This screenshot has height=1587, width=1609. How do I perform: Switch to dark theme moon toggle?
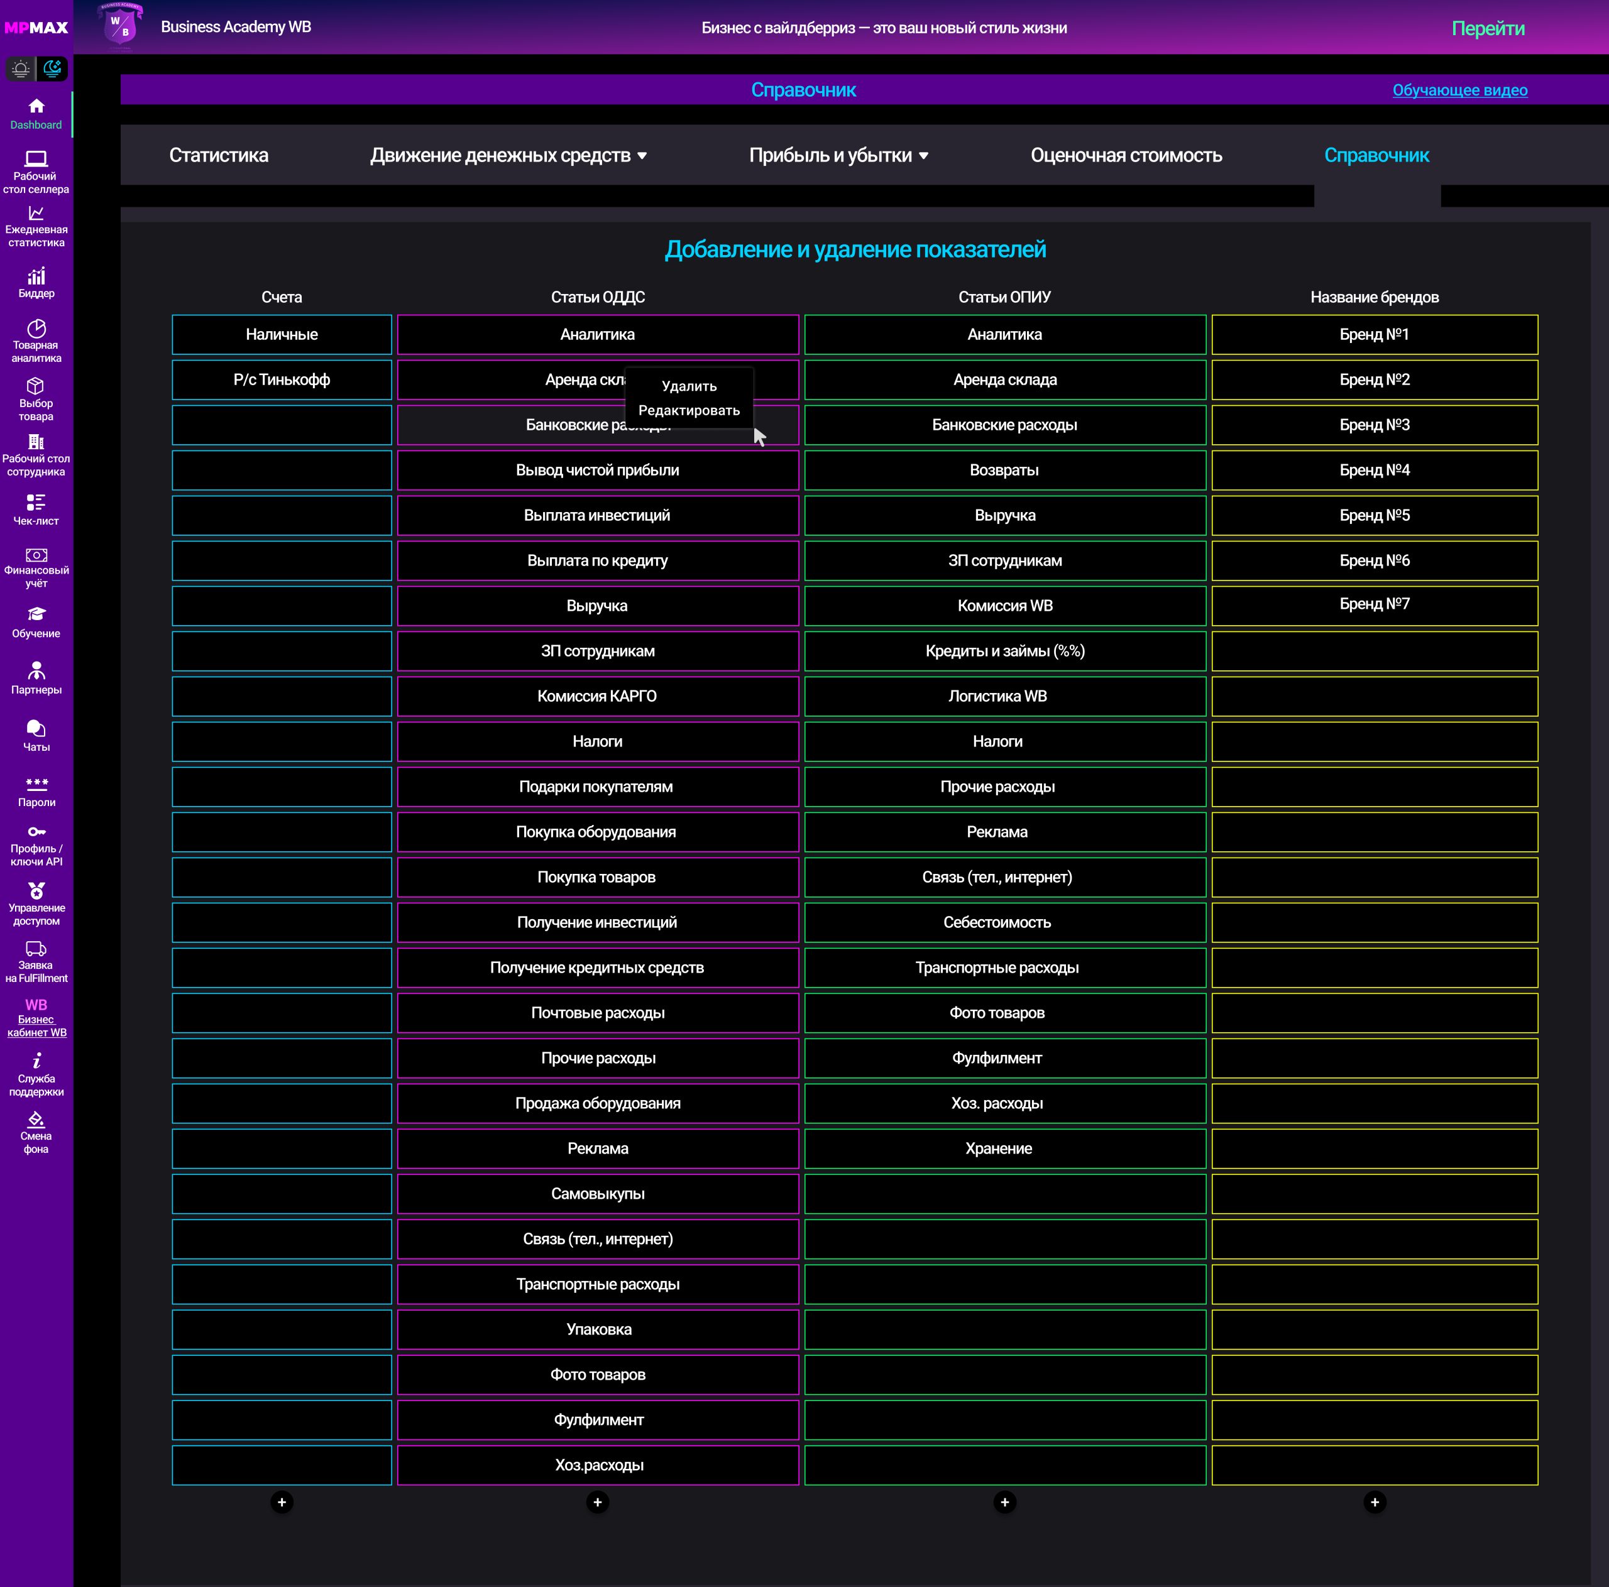(x=52, y=69)
